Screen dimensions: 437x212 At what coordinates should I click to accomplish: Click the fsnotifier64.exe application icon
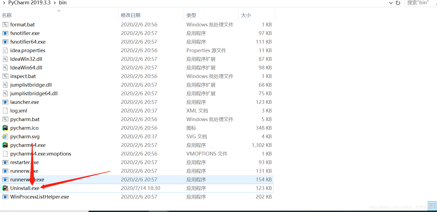tap(5, 42)
